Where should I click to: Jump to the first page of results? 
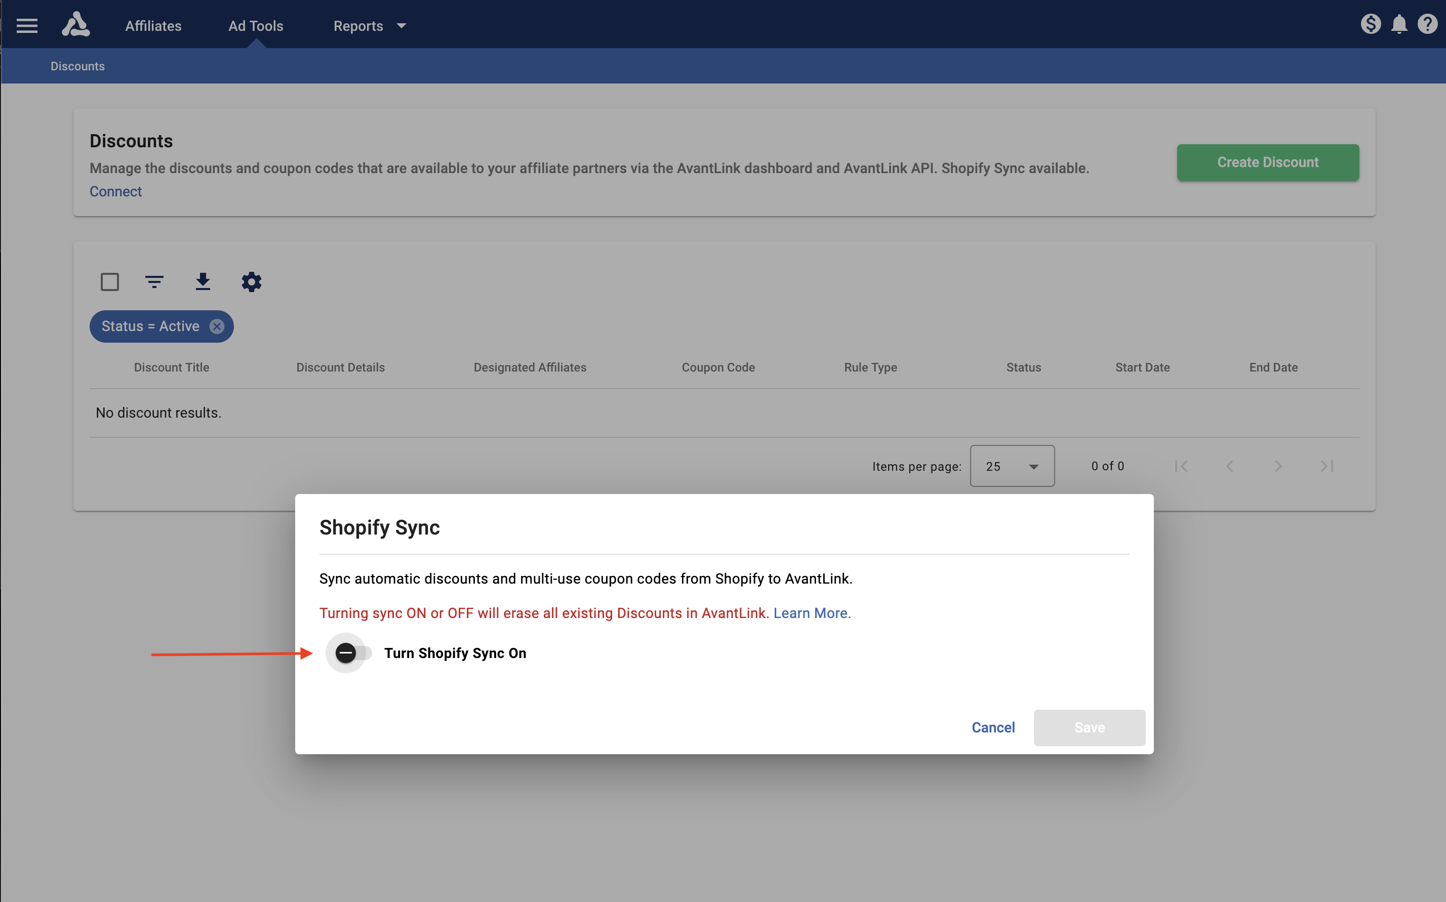[x=1182, y=466]
